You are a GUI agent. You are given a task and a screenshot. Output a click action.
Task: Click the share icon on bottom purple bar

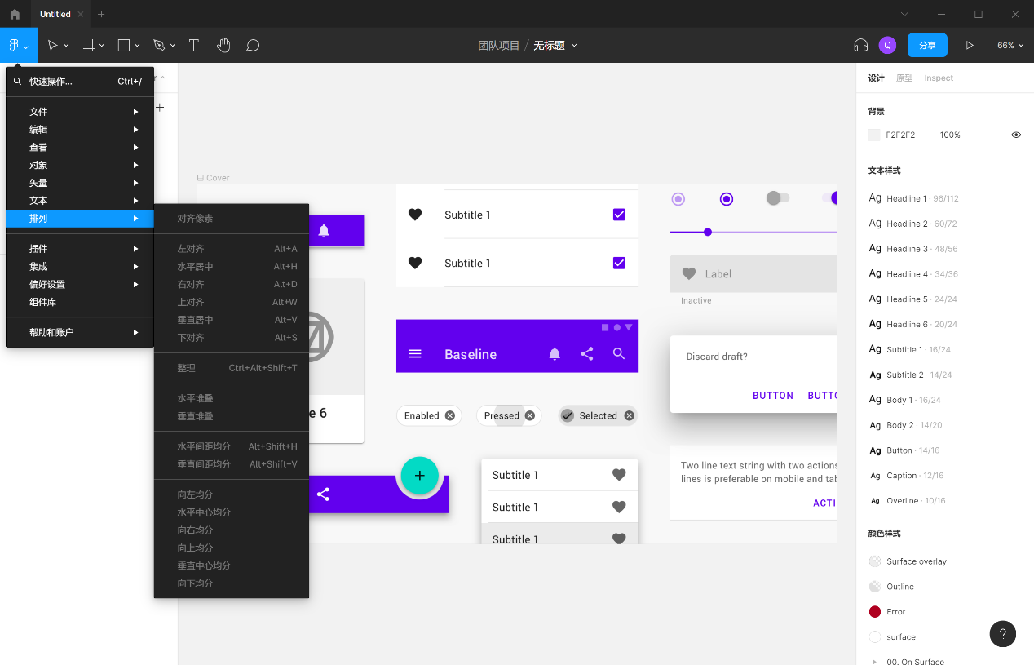[x=324, y=494]
